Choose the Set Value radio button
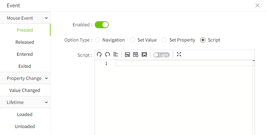267x135 pixels. pos(133,40)
